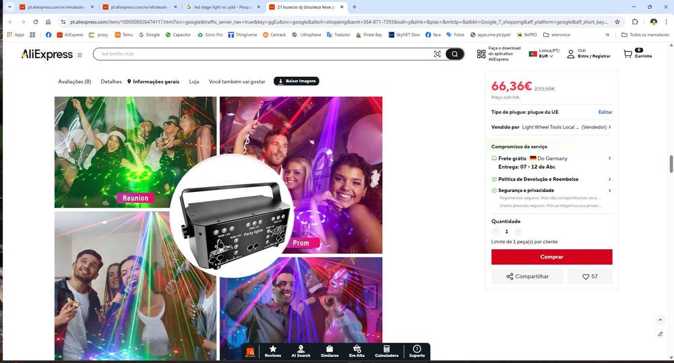Click the search input field
The image size is (674, 363).
pyautogui.click(x=262, y=54)
